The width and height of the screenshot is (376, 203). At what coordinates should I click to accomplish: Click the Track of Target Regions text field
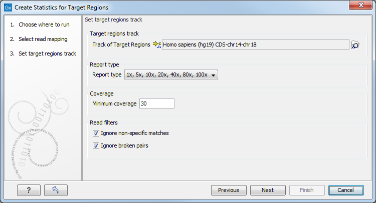pos(256,44)
